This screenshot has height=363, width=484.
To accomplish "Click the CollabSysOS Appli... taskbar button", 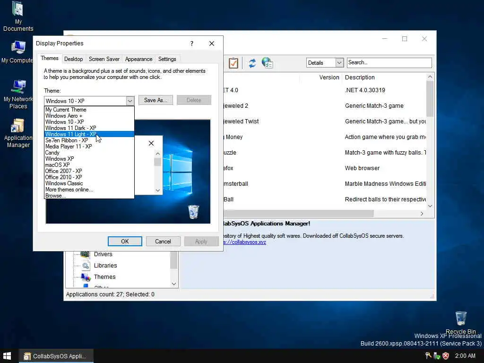I will click(56, 356).
